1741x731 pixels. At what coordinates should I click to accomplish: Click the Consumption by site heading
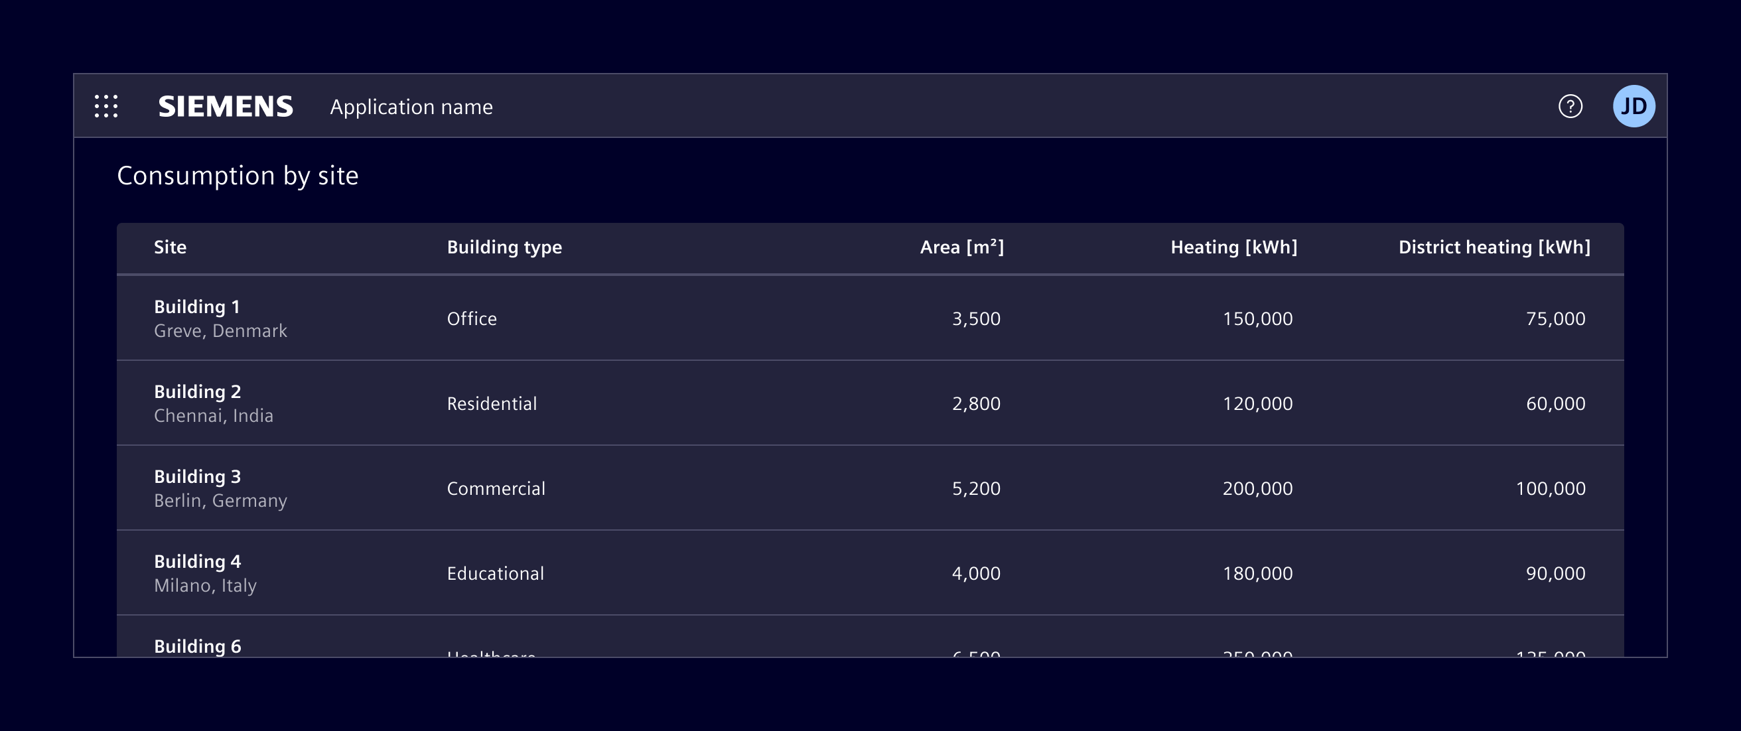(238, 176)
